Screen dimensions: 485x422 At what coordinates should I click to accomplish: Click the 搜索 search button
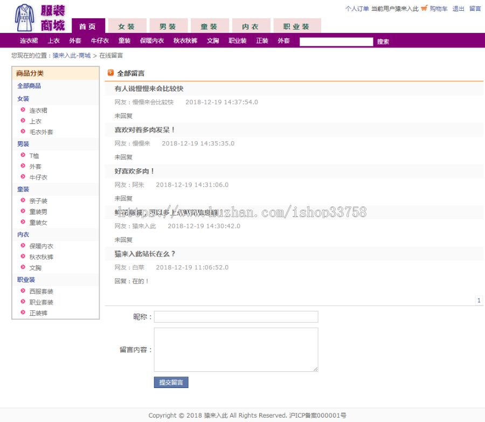[x=383, y=41]
